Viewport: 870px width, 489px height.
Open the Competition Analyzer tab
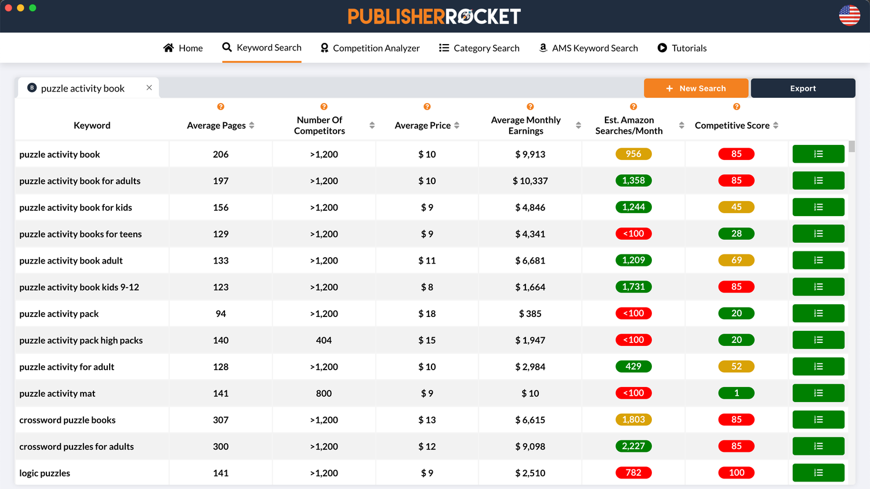pyautogui.click(x=370, y=48)
